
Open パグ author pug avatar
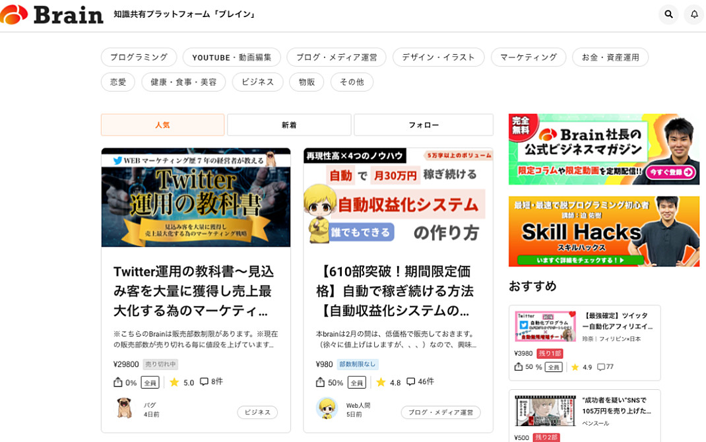click(125, 408)
